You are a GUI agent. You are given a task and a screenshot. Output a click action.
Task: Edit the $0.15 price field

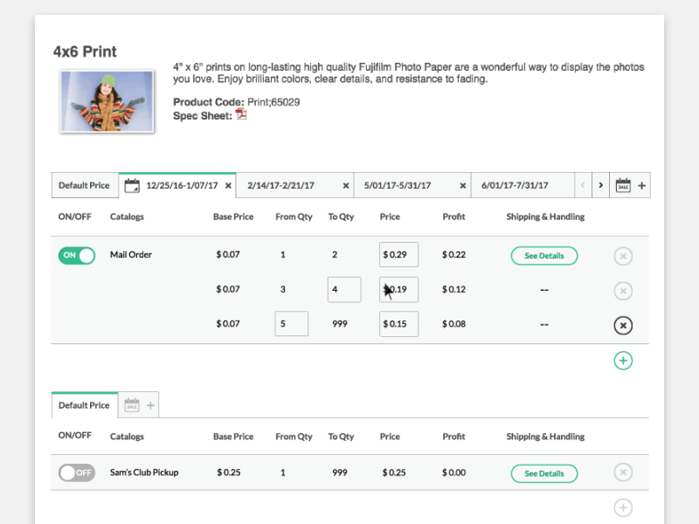tap(398, 324)
